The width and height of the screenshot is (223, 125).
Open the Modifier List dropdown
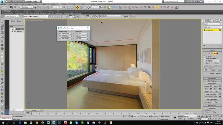[212, 27]
